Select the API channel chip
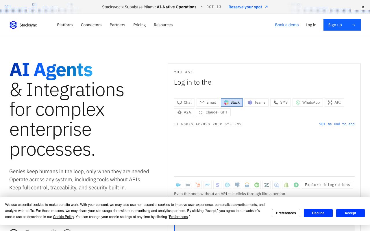Image resolution: width=370 pixels, height=231 pixels. coord(334,103)
